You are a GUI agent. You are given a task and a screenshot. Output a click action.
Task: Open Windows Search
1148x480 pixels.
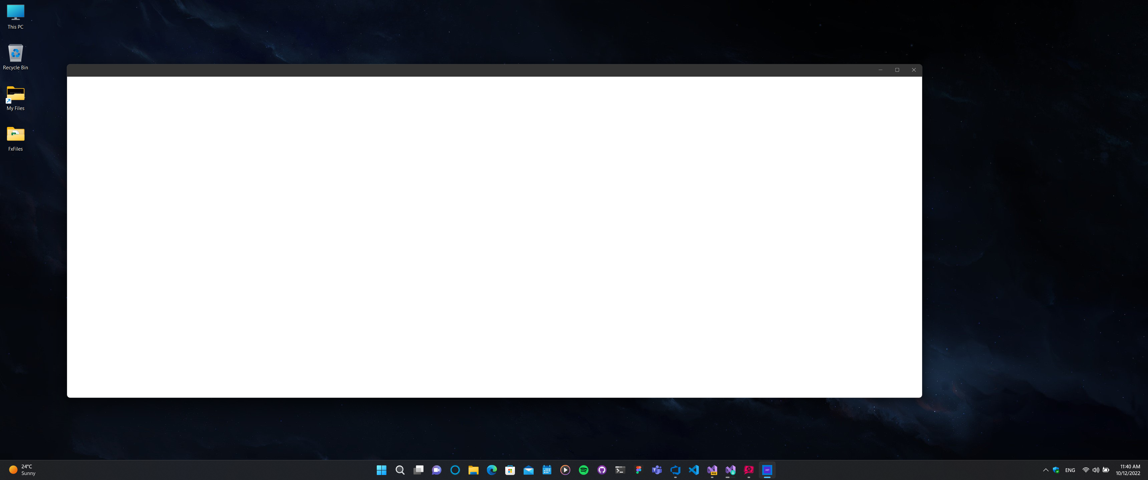point(400,470)
